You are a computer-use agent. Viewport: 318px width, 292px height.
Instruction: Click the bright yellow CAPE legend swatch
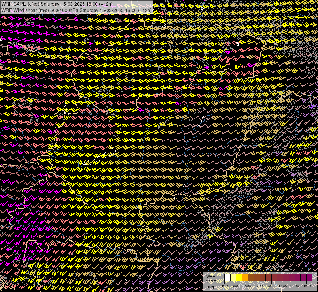click(x=239, y=278)
